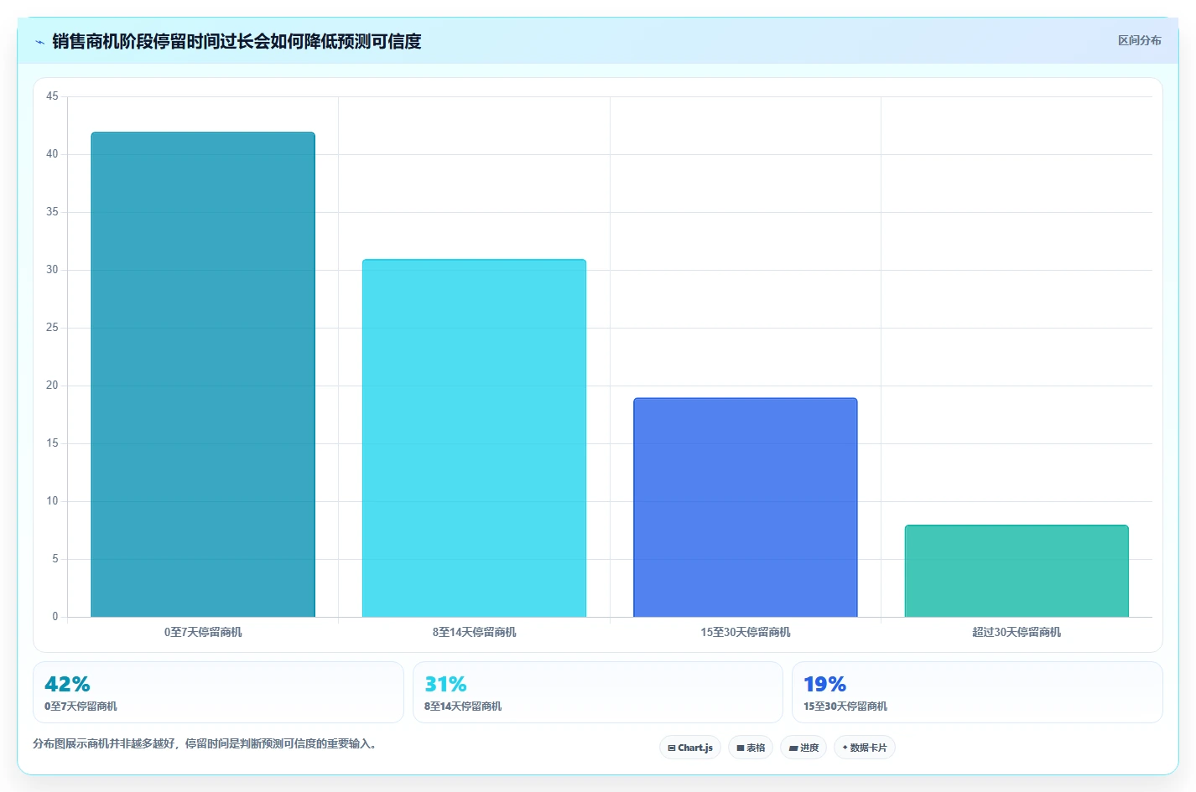1196x792 pixels.
Task: Select the 0至7天停留商机 bar
Action: [203, 375]
